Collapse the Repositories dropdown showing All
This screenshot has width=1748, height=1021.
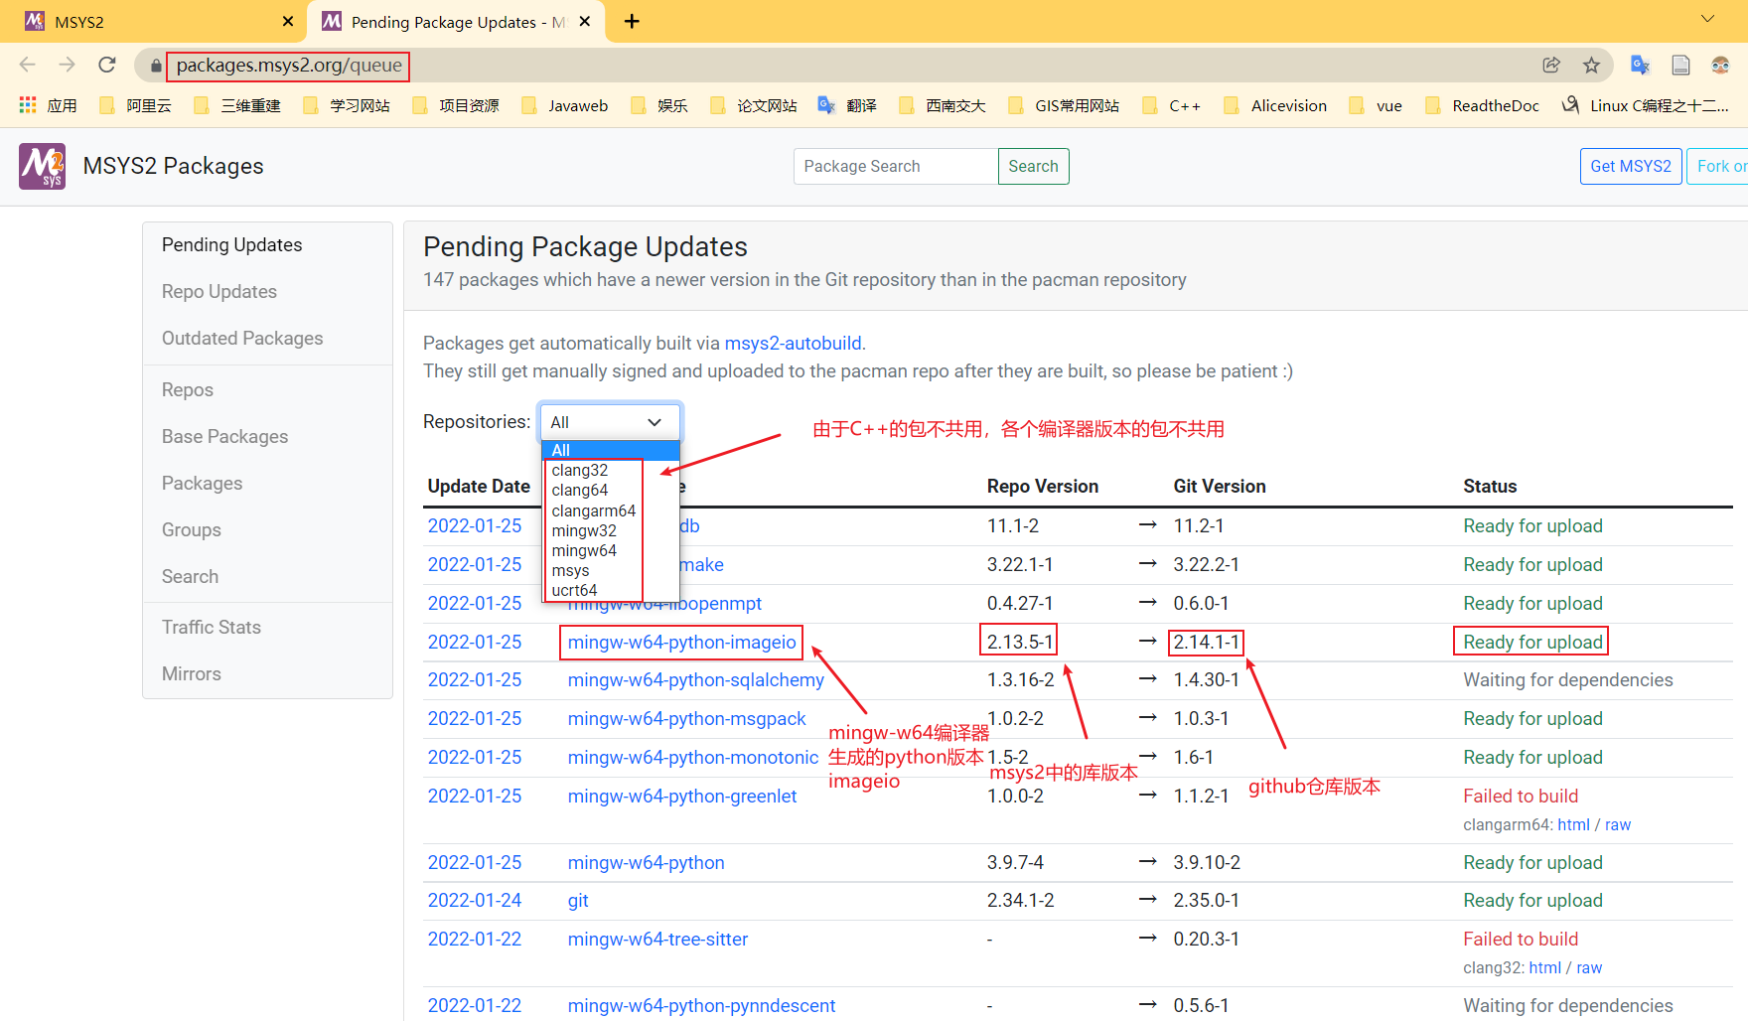[x=609, y=422]
